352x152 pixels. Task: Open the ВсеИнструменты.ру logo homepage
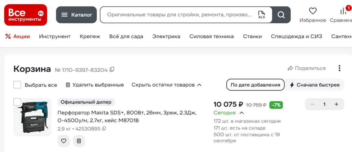pos(26,15)
